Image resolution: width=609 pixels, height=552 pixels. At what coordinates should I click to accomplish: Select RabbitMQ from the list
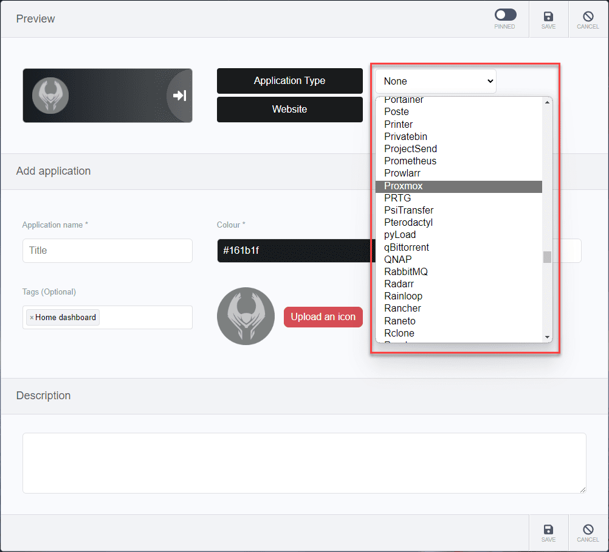click(459, 272)
